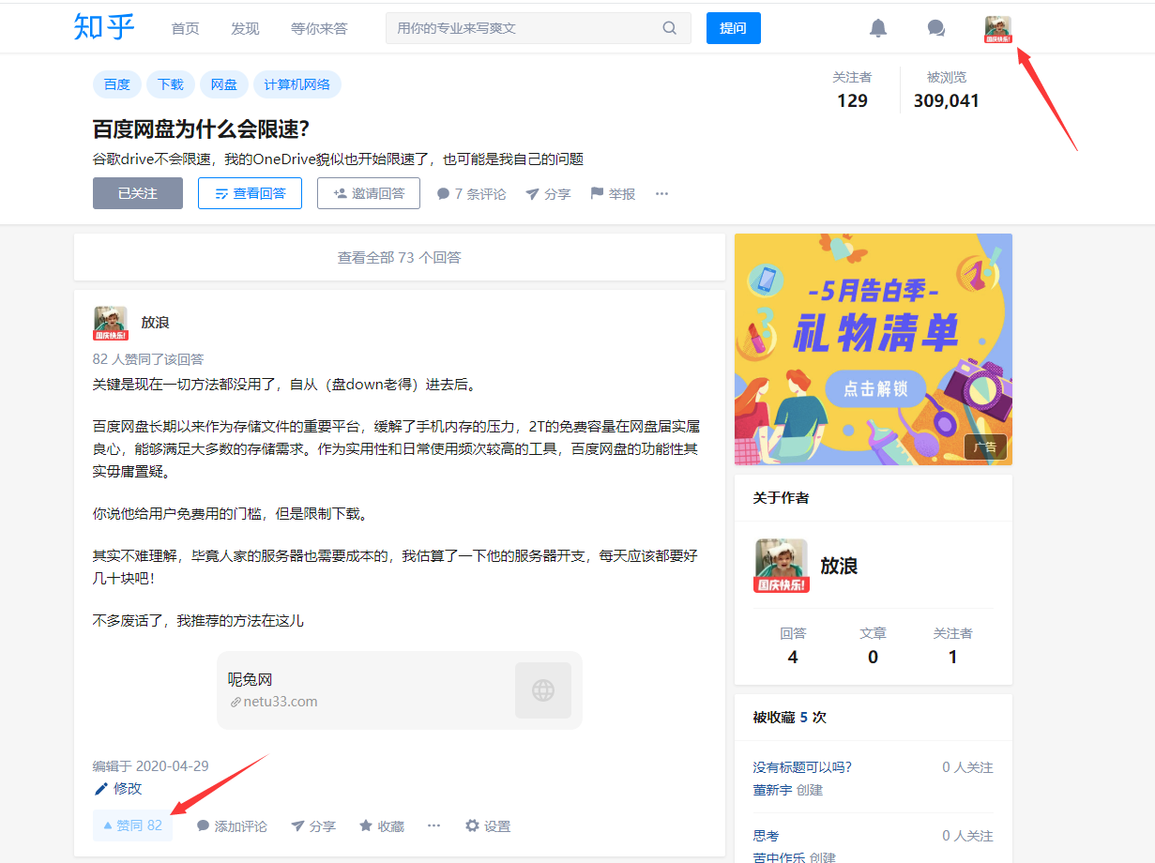Report the question with 举报
This screenshot has height=863, width=1155.
point(613,194)
